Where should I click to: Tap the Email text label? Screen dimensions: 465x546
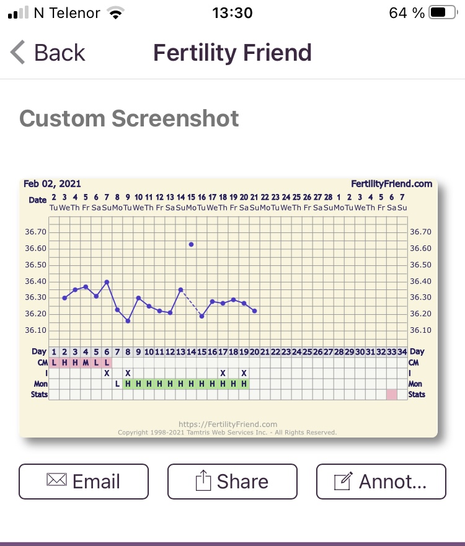coord(96,482)
